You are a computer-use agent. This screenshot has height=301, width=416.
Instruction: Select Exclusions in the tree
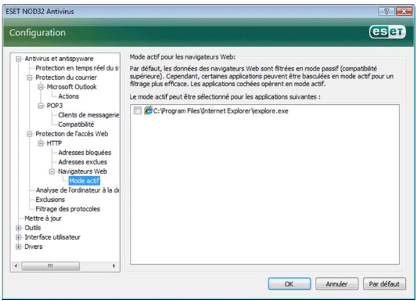(50, 200)
